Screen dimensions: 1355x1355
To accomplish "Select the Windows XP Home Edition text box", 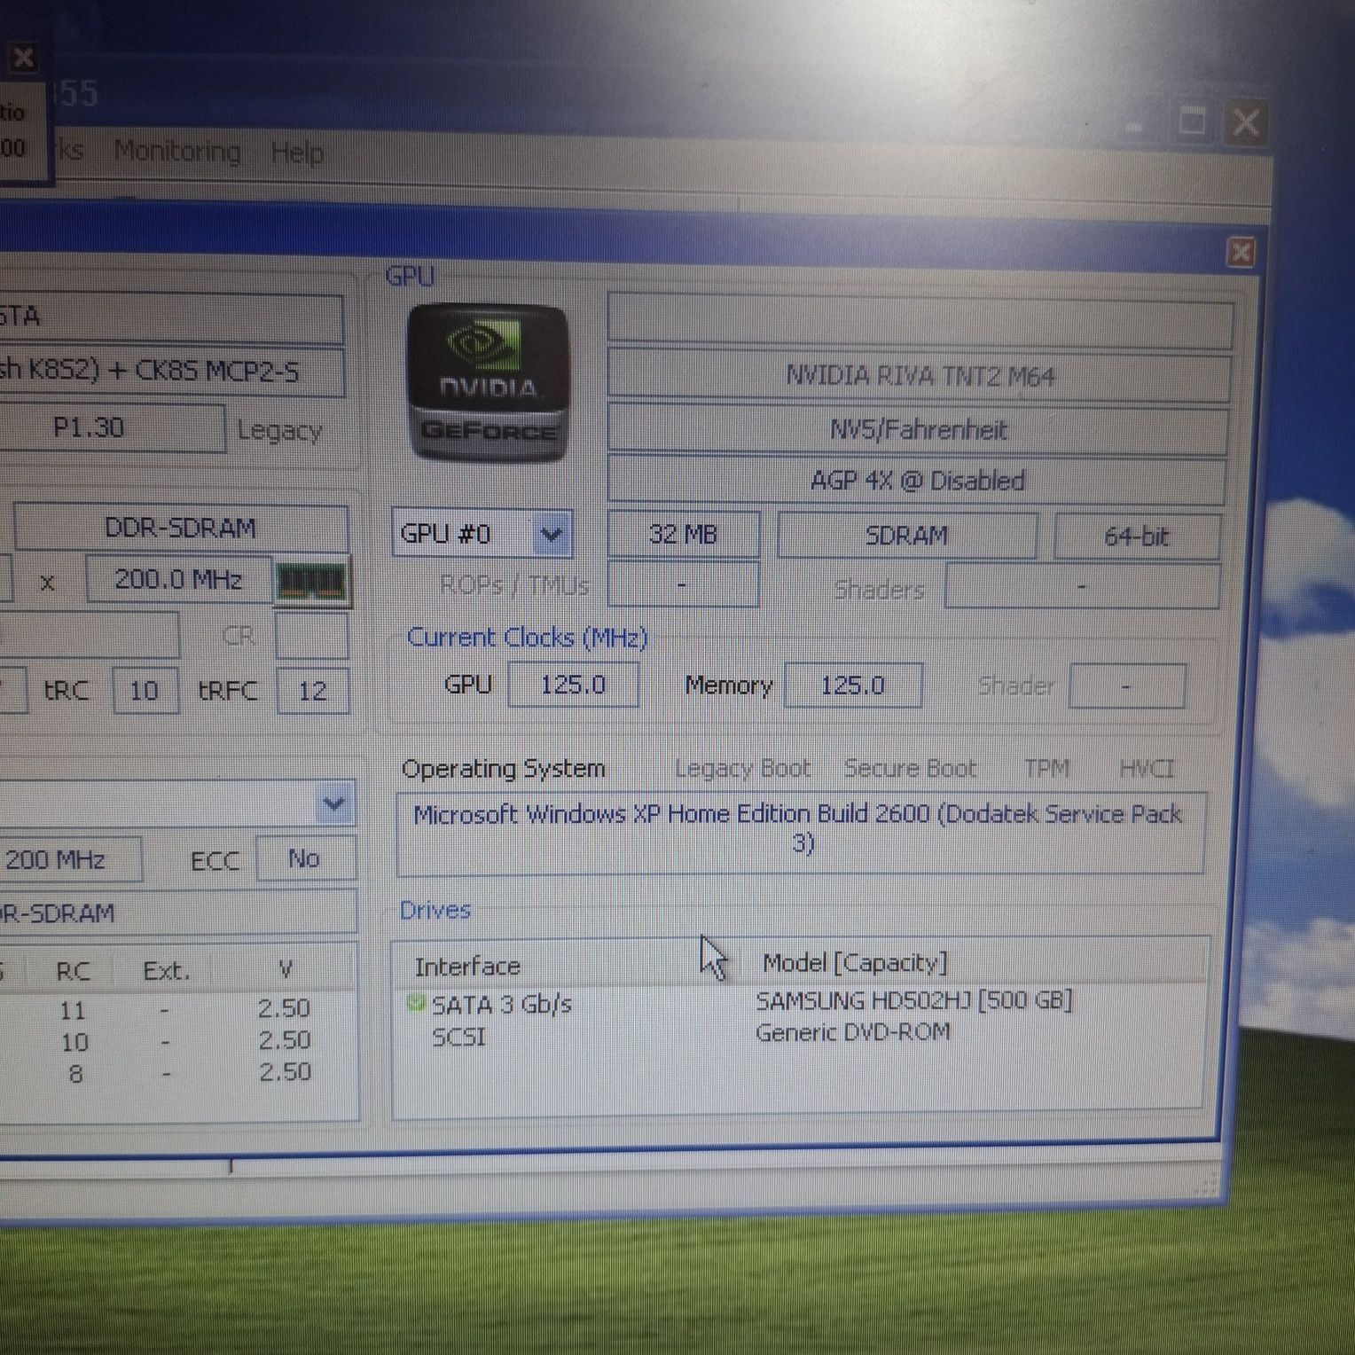I will tap(800, 832).
